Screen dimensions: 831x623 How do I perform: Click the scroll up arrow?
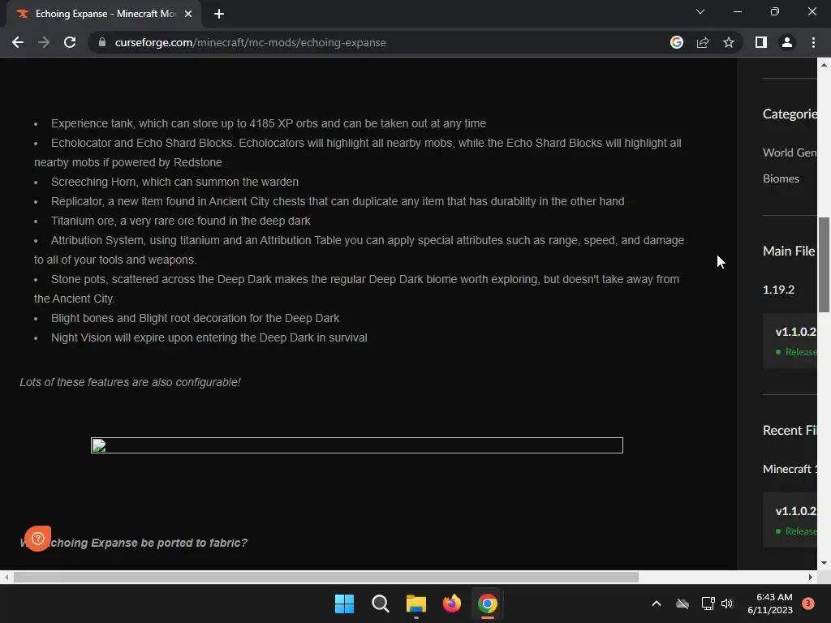coord(824,65)
